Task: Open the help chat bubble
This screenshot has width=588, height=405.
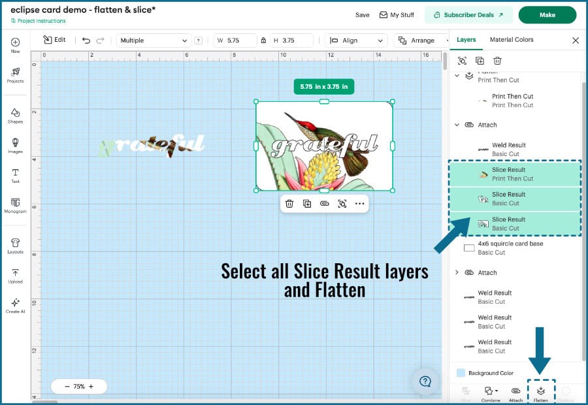Action: point(425,381)
